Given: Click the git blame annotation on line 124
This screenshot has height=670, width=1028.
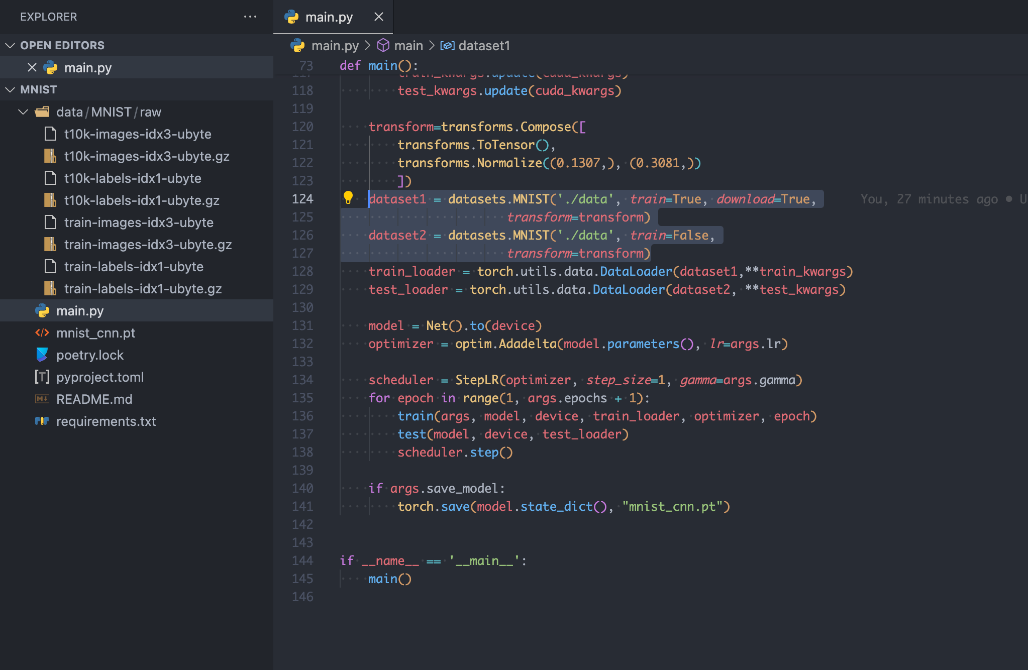Looking at the screenshot, I should (x=929, y=199).
